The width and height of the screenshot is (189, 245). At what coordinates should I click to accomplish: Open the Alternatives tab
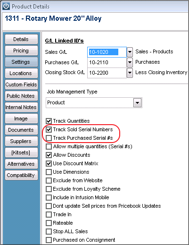coord(21,164)
